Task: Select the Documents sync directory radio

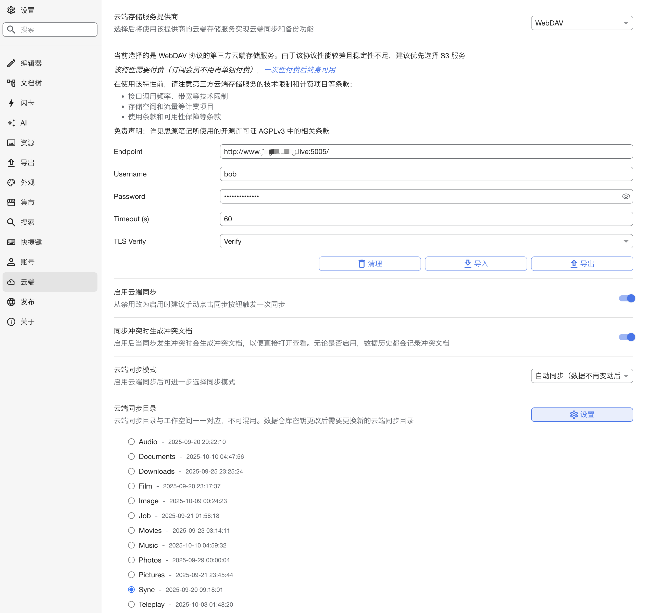Action: [131, 456]
